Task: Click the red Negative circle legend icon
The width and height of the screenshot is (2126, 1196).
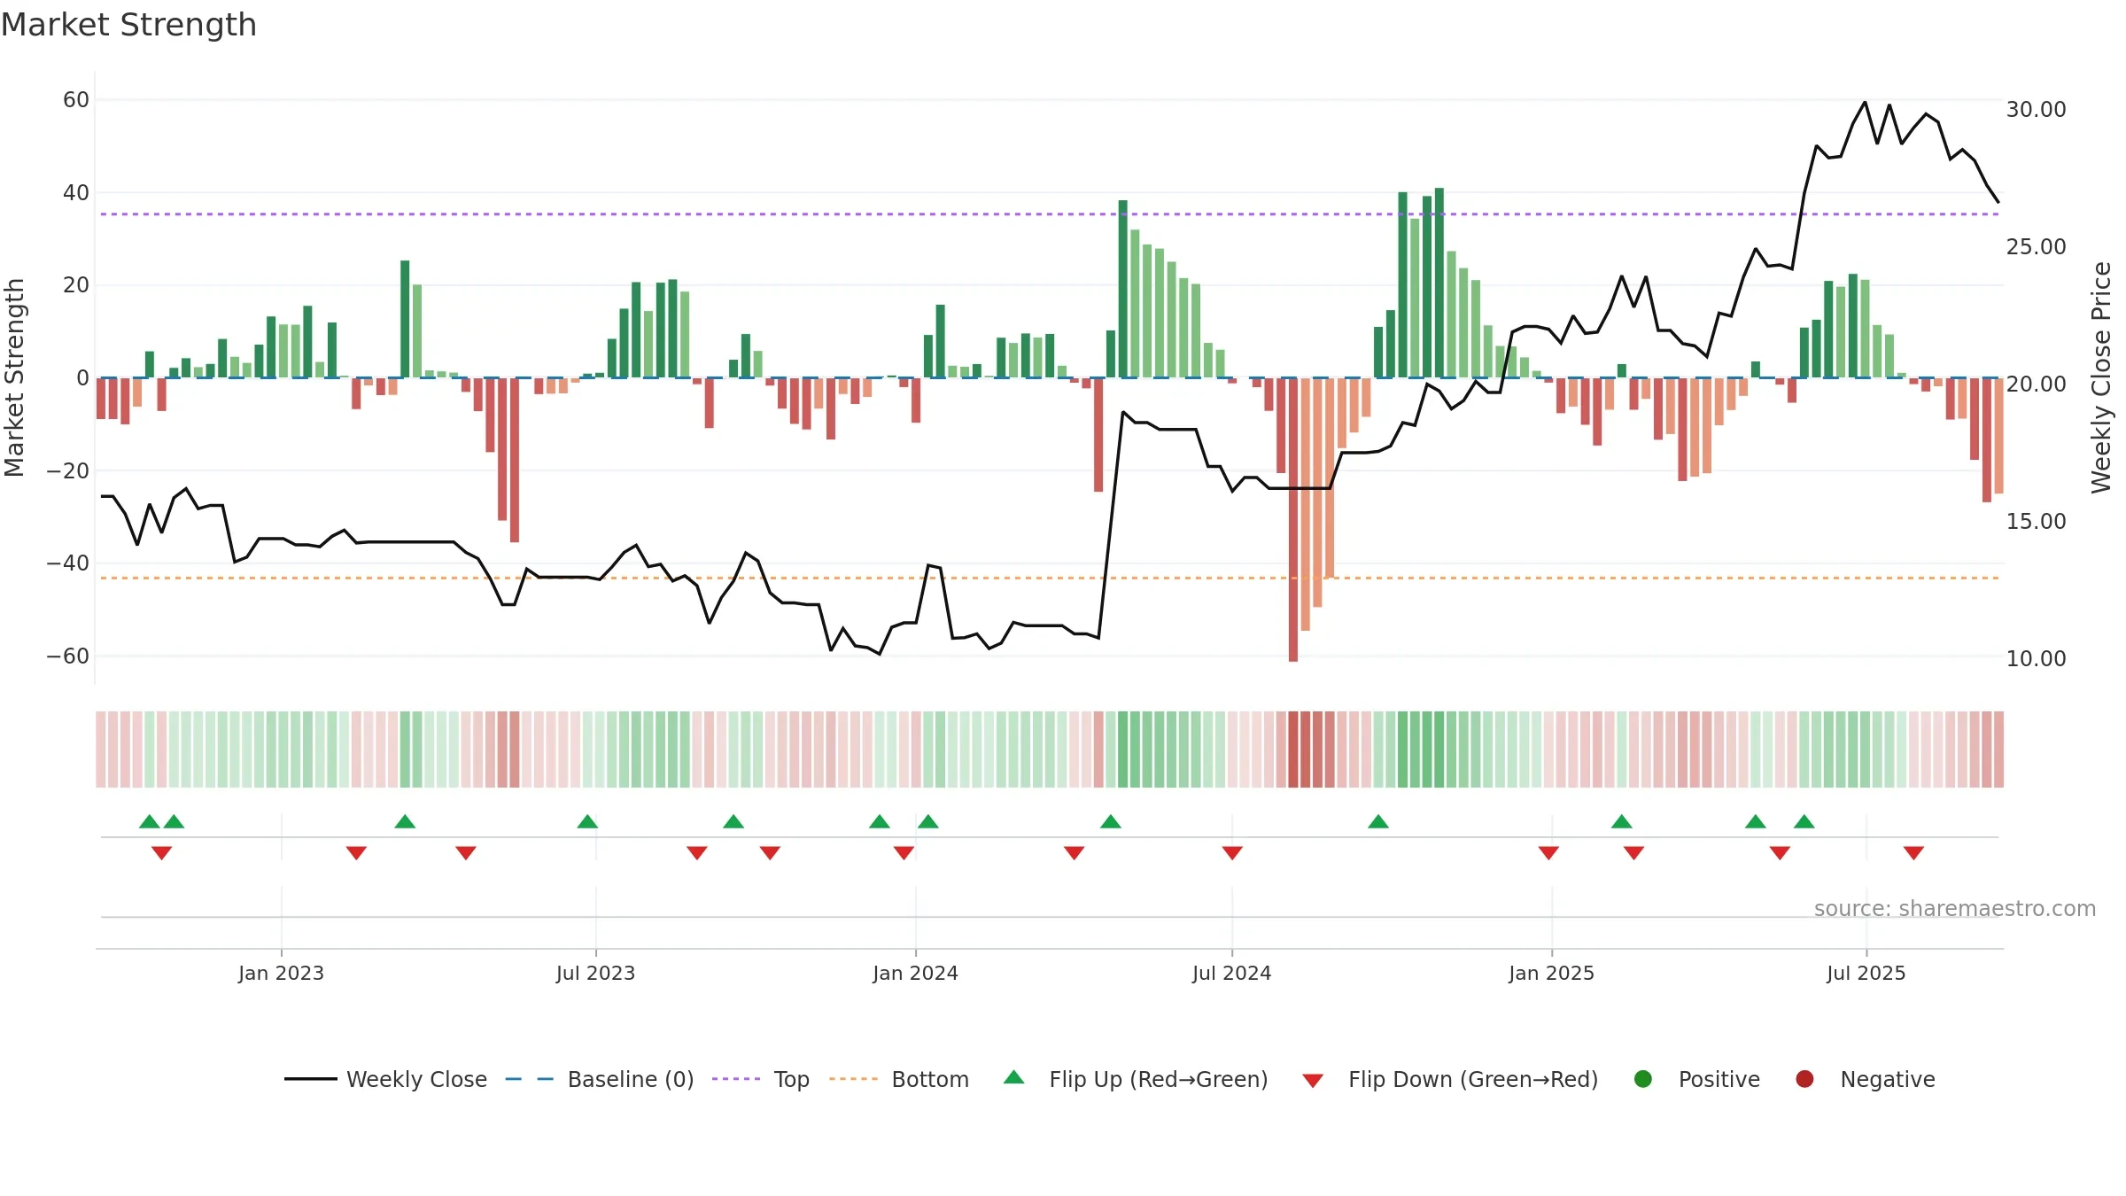Action: [1804, 1079]
